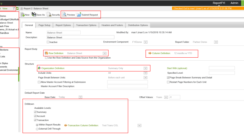The height and width of the screenshot is (137, 244).
Task: Select the Within Report Results radio button
Action: 37,125
